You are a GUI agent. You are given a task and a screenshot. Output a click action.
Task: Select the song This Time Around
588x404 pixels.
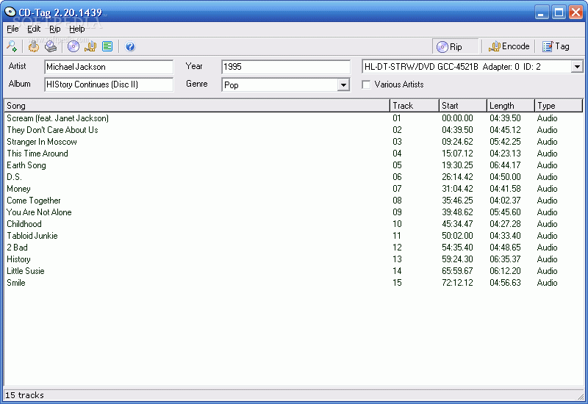click(x=37, y=154)
